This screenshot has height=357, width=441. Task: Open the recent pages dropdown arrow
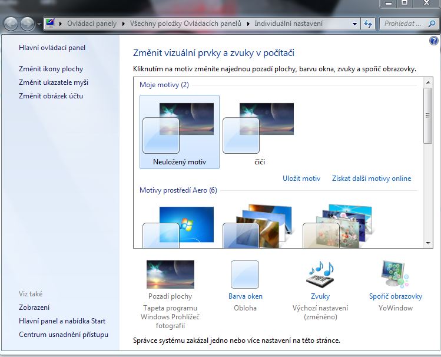tap(39, 24)
